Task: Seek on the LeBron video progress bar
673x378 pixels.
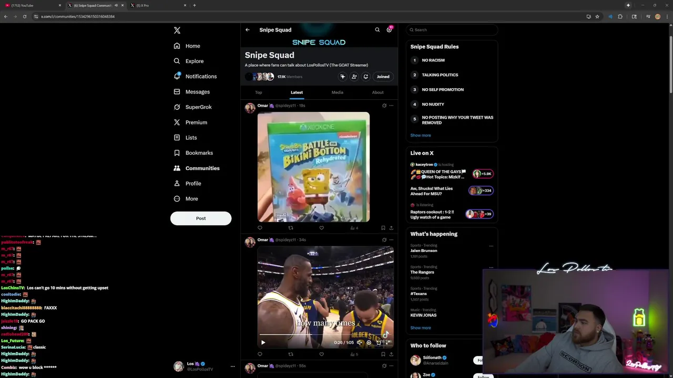Action: (325, 335)
